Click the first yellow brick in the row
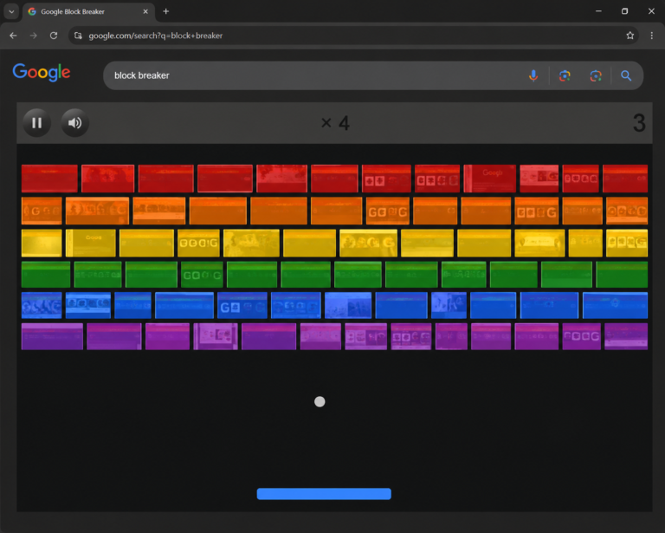Screen dimensions: 665x533 (42, 244)
